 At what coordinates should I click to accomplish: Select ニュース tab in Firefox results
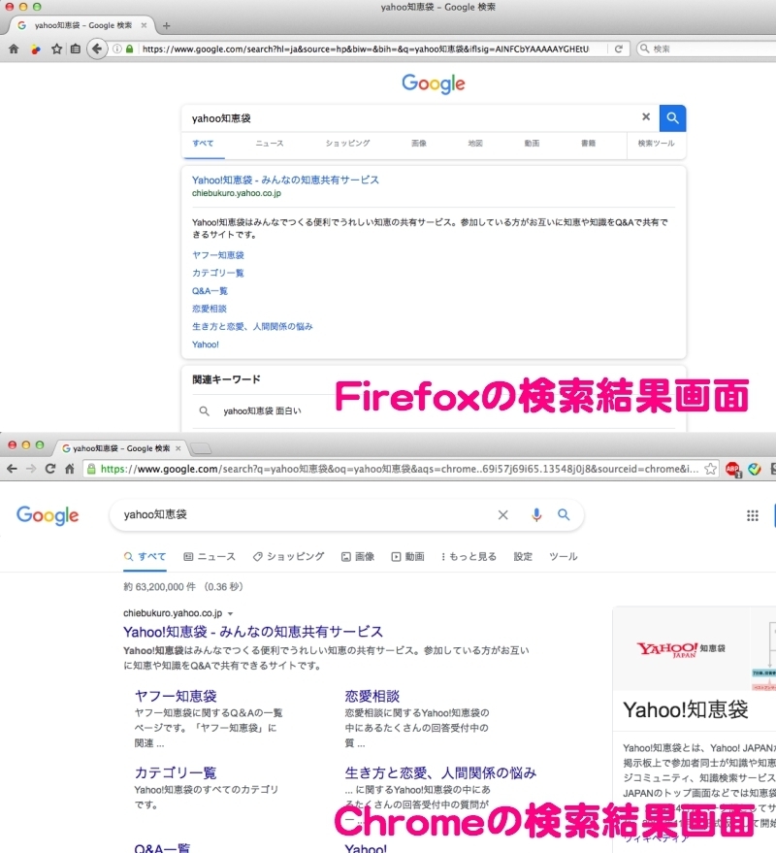point(270,143)
